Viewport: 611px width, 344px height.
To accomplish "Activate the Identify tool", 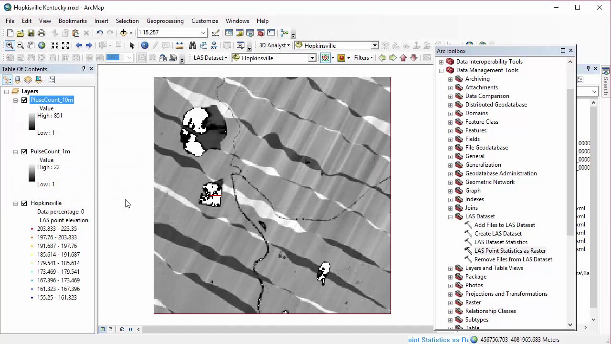I will (145, 45).
